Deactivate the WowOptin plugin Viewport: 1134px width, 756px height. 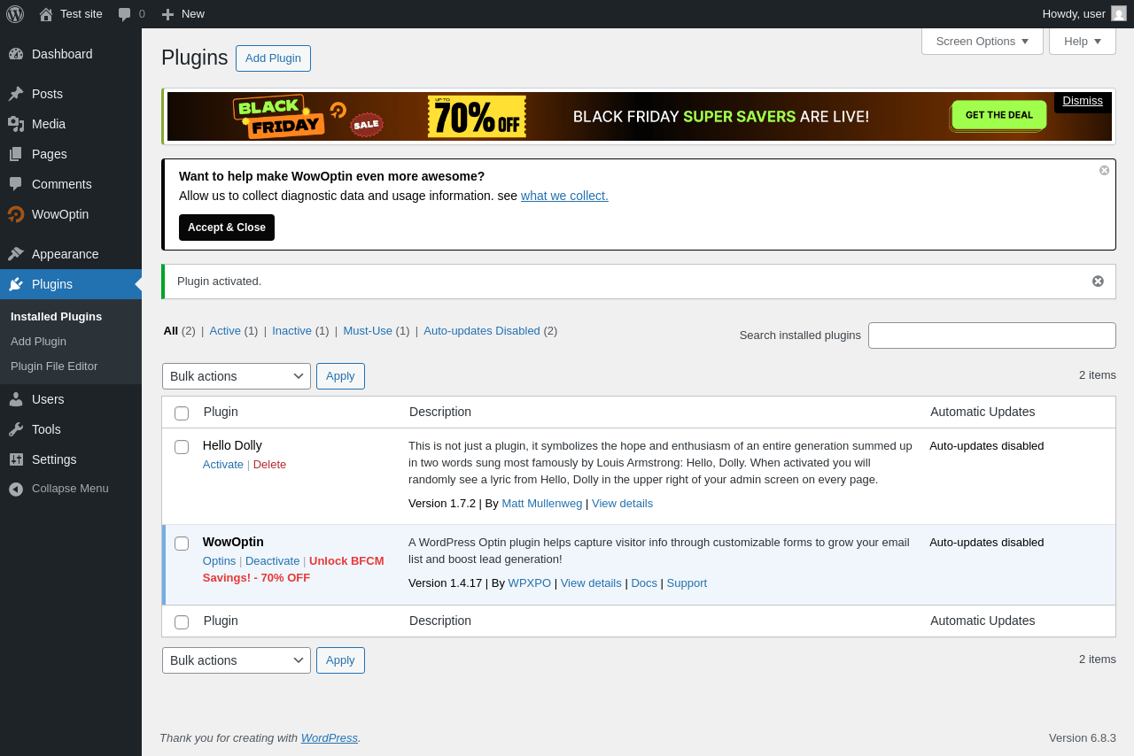click(273, 561)
